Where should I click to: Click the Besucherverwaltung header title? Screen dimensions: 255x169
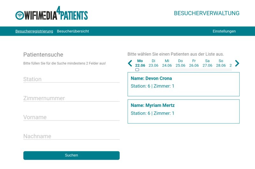(x=207, y=13)
